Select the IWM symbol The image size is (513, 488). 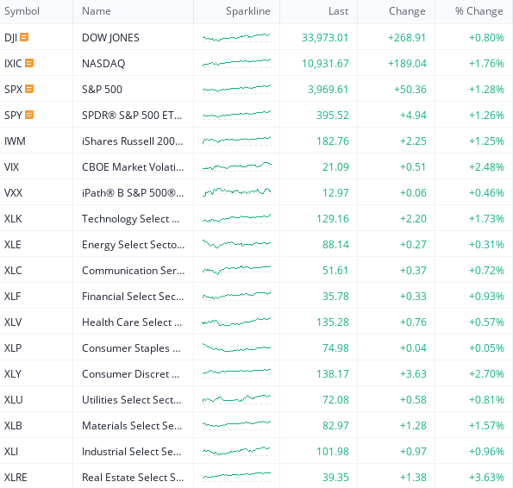pos(15,141)
